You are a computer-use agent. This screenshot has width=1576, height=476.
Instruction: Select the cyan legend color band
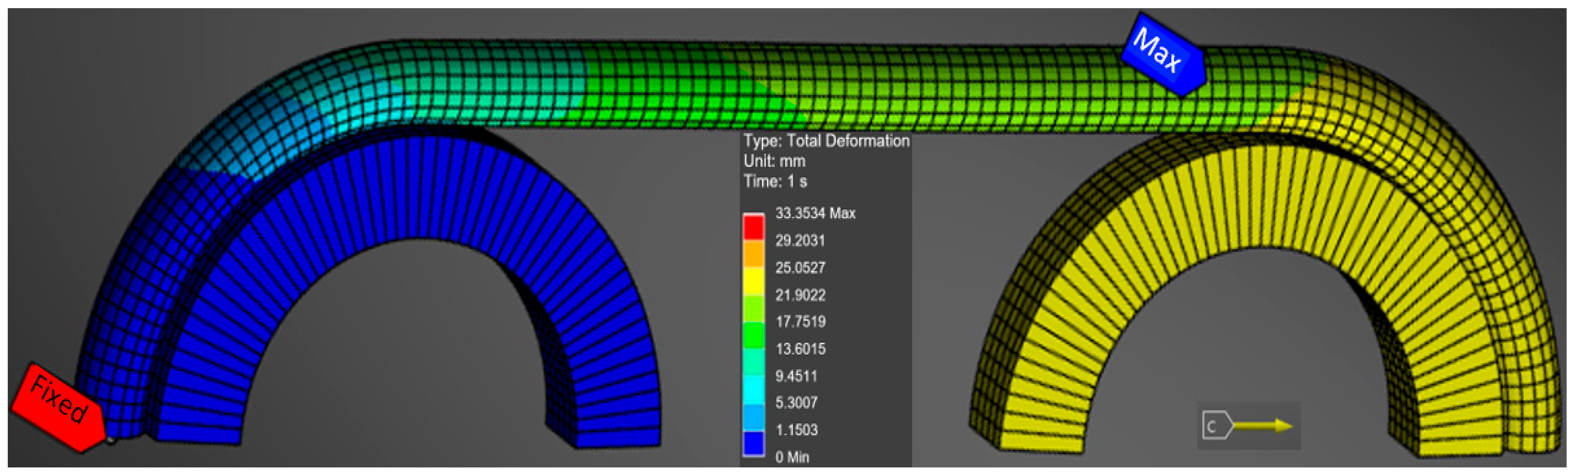753,389
